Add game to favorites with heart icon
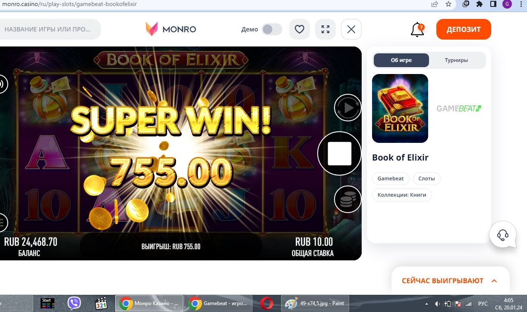Viewport: 527px width, 312px height. pos(300,29)
